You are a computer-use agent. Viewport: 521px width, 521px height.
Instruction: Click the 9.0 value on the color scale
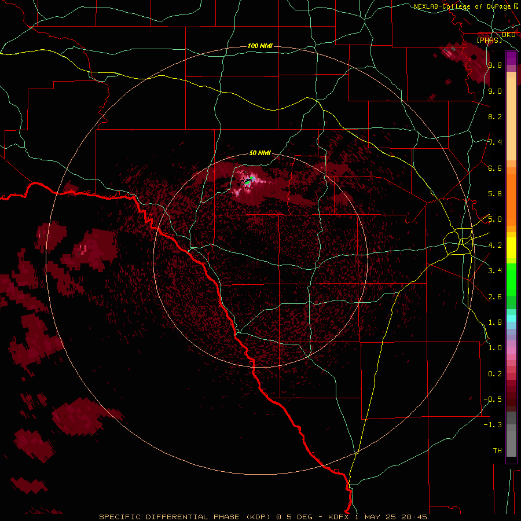click(x=495, y=91)
